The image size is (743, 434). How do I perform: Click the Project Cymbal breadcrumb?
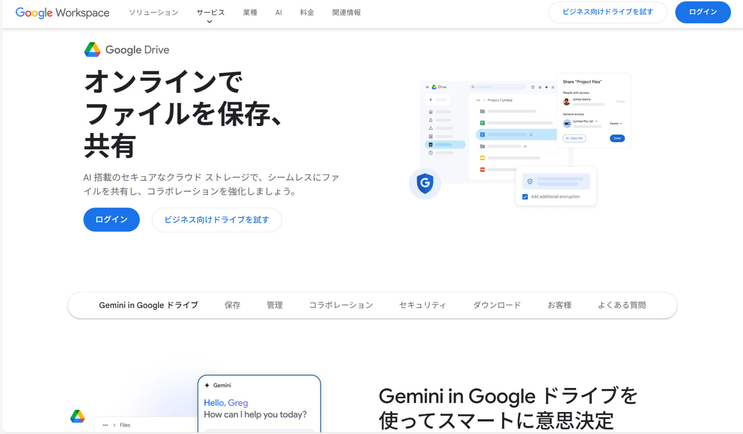point(500,100)
